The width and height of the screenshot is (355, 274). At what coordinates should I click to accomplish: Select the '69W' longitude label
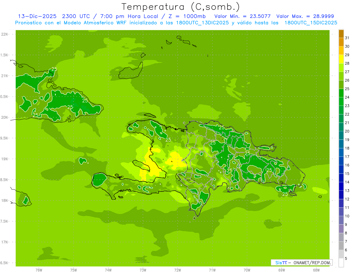282,270
